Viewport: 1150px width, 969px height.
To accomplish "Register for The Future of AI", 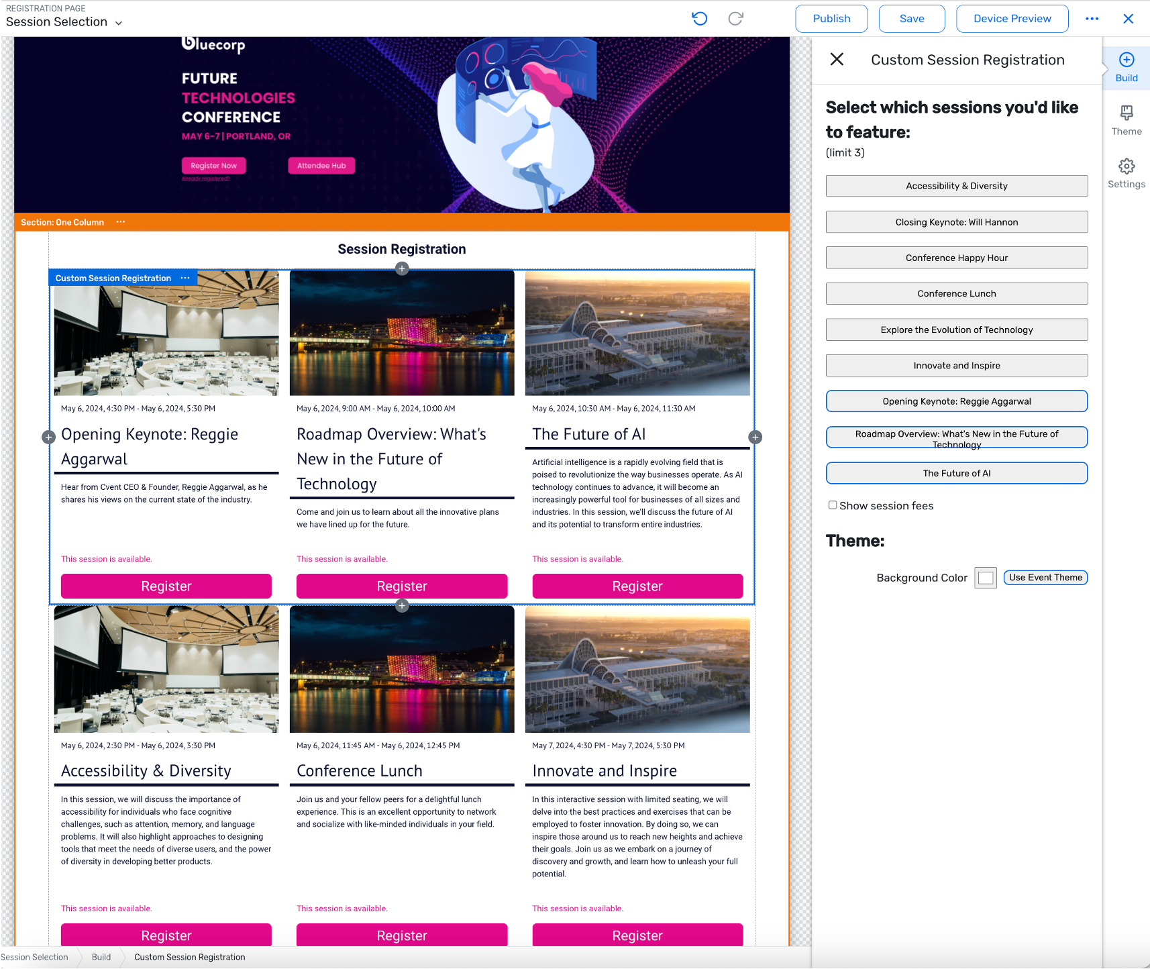I will [x=637, y=586].
